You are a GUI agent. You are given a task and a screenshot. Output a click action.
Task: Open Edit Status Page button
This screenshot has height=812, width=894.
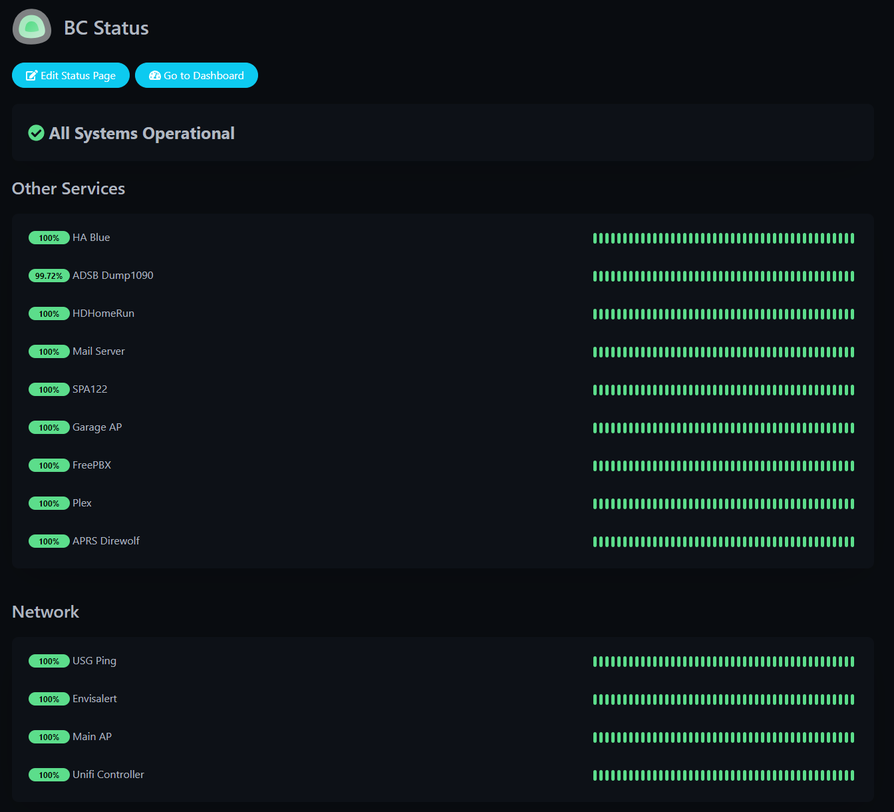tap(71, 75)
